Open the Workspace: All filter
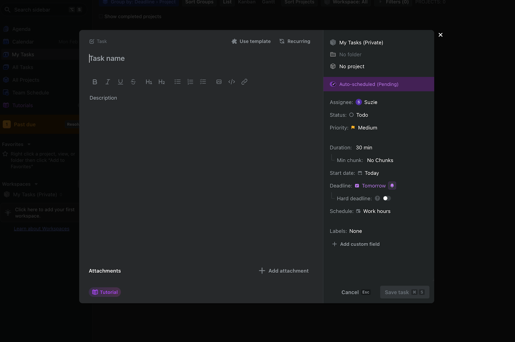The height and width of the screenshot is (342, 515). (346, 2)
